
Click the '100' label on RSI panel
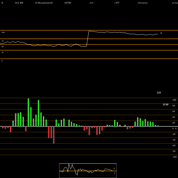[3, 32]
